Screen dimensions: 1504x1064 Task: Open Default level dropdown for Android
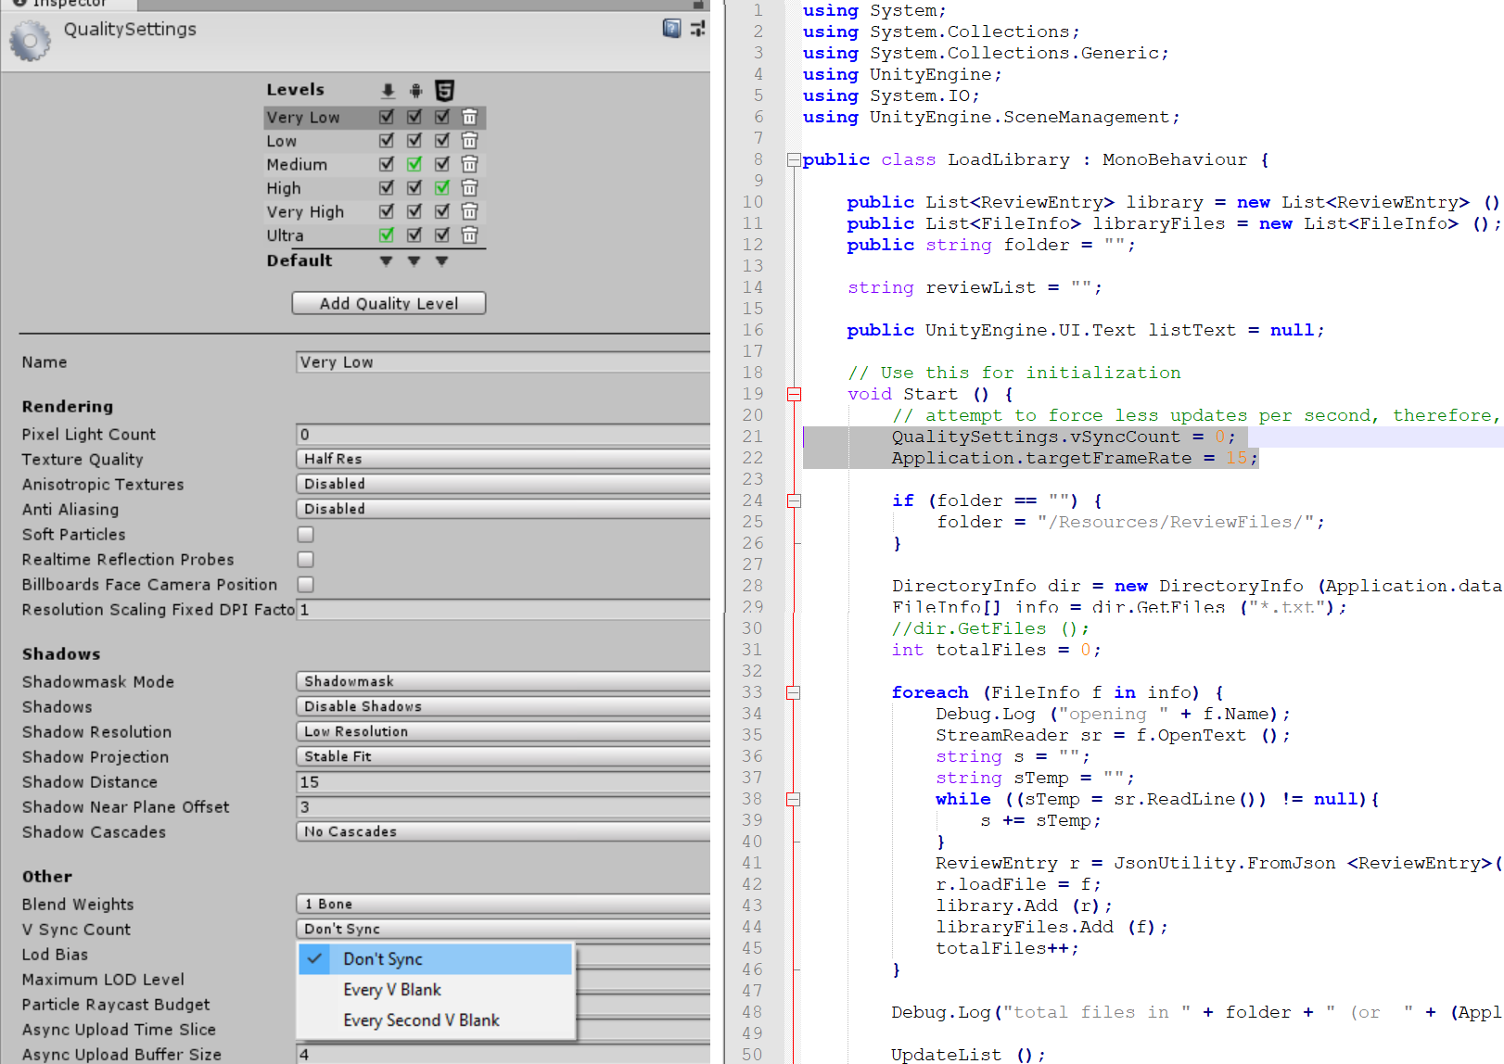414,261
